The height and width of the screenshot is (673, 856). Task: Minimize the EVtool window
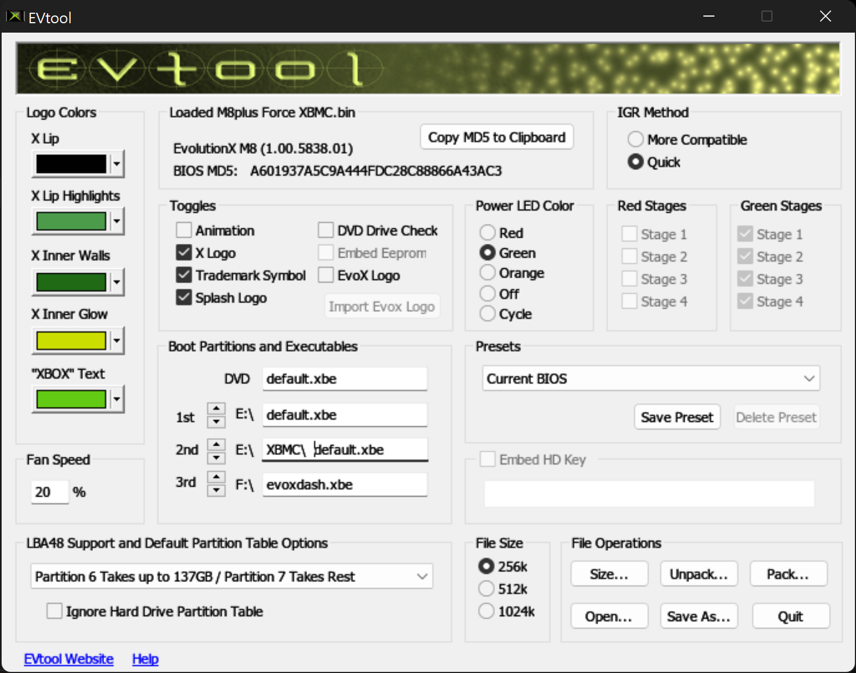pyautogui.click(x=709, y=16)
